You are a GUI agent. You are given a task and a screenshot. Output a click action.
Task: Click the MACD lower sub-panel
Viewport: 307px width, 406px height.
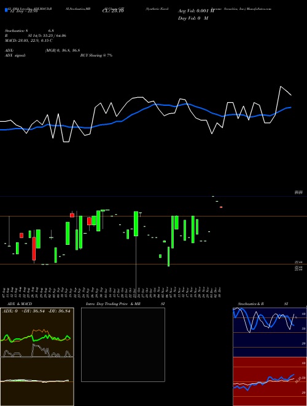coord(37,381)
